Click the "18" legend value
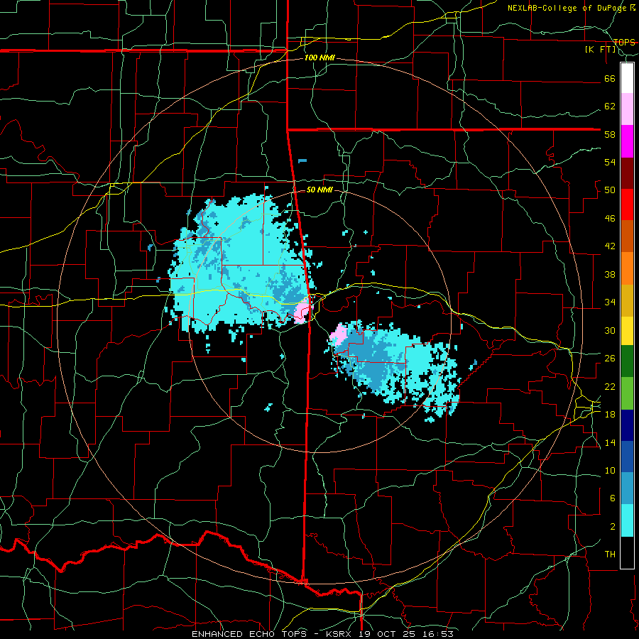This screenshot has height=639, width=639. [x=610, y=415]
